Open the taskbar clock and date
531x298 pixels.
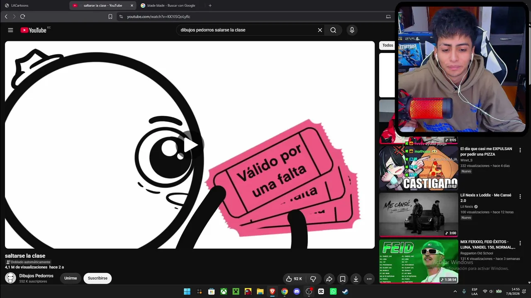click(513, 291)
